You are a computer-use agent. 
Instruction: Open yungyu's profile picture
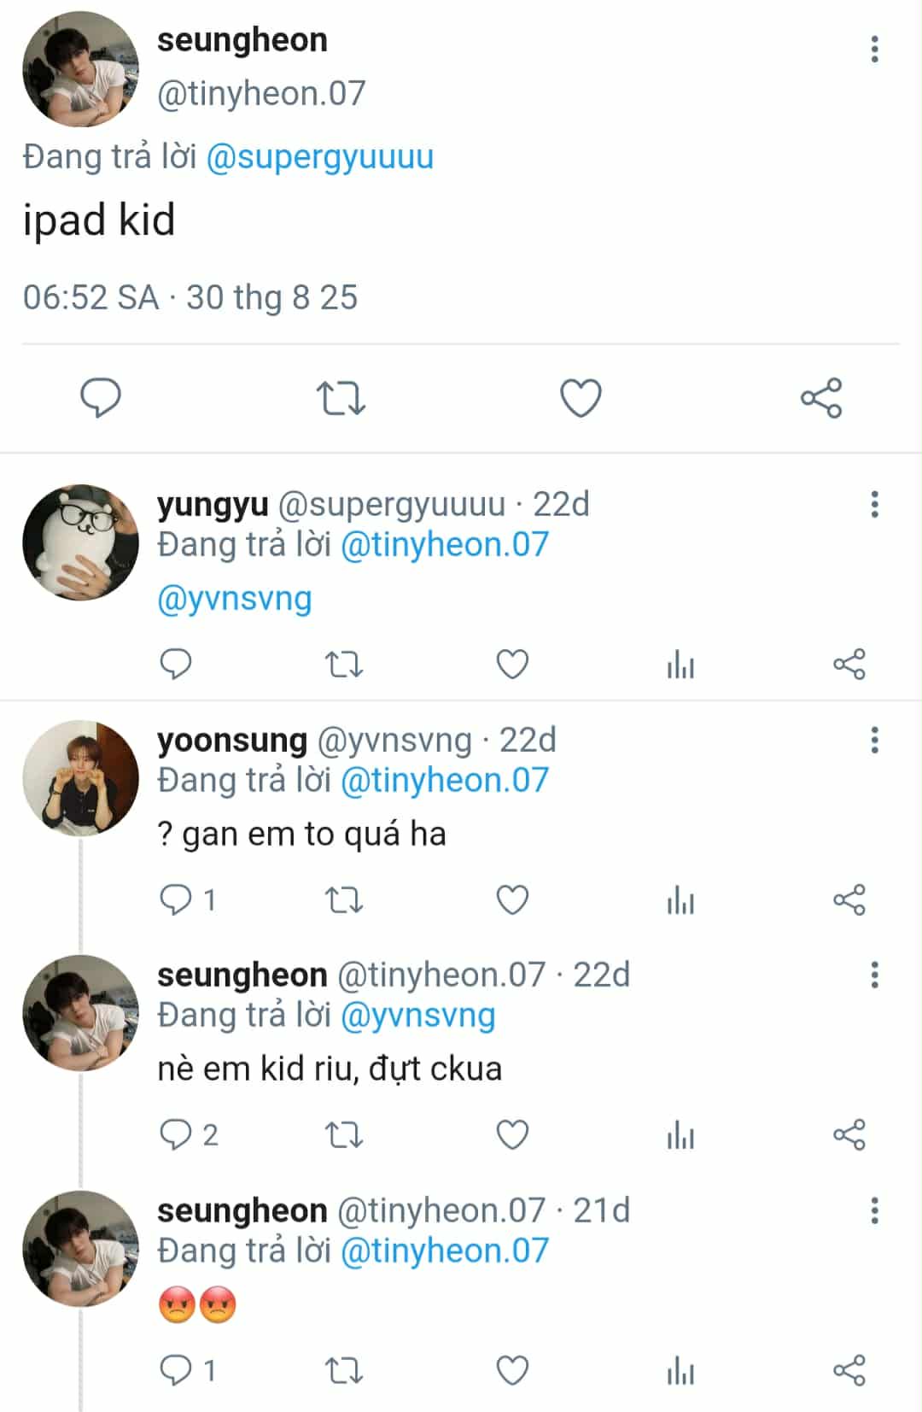point(80,542)
